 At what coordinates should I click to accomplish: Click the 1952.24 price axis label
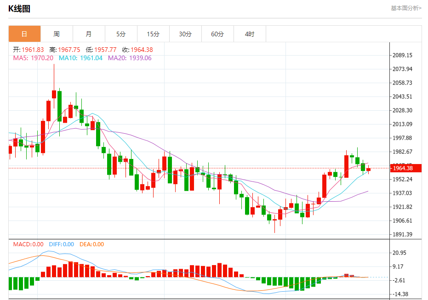click(402, 179)
